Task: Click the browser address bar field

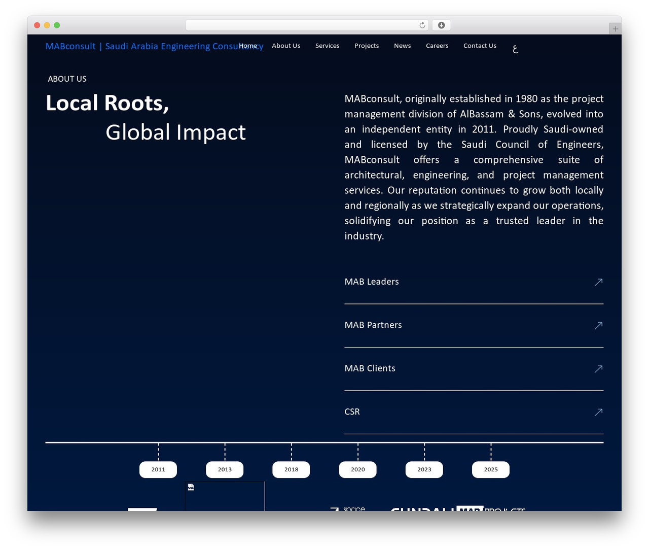Action: pyautogui.click(x=307, y=25)
